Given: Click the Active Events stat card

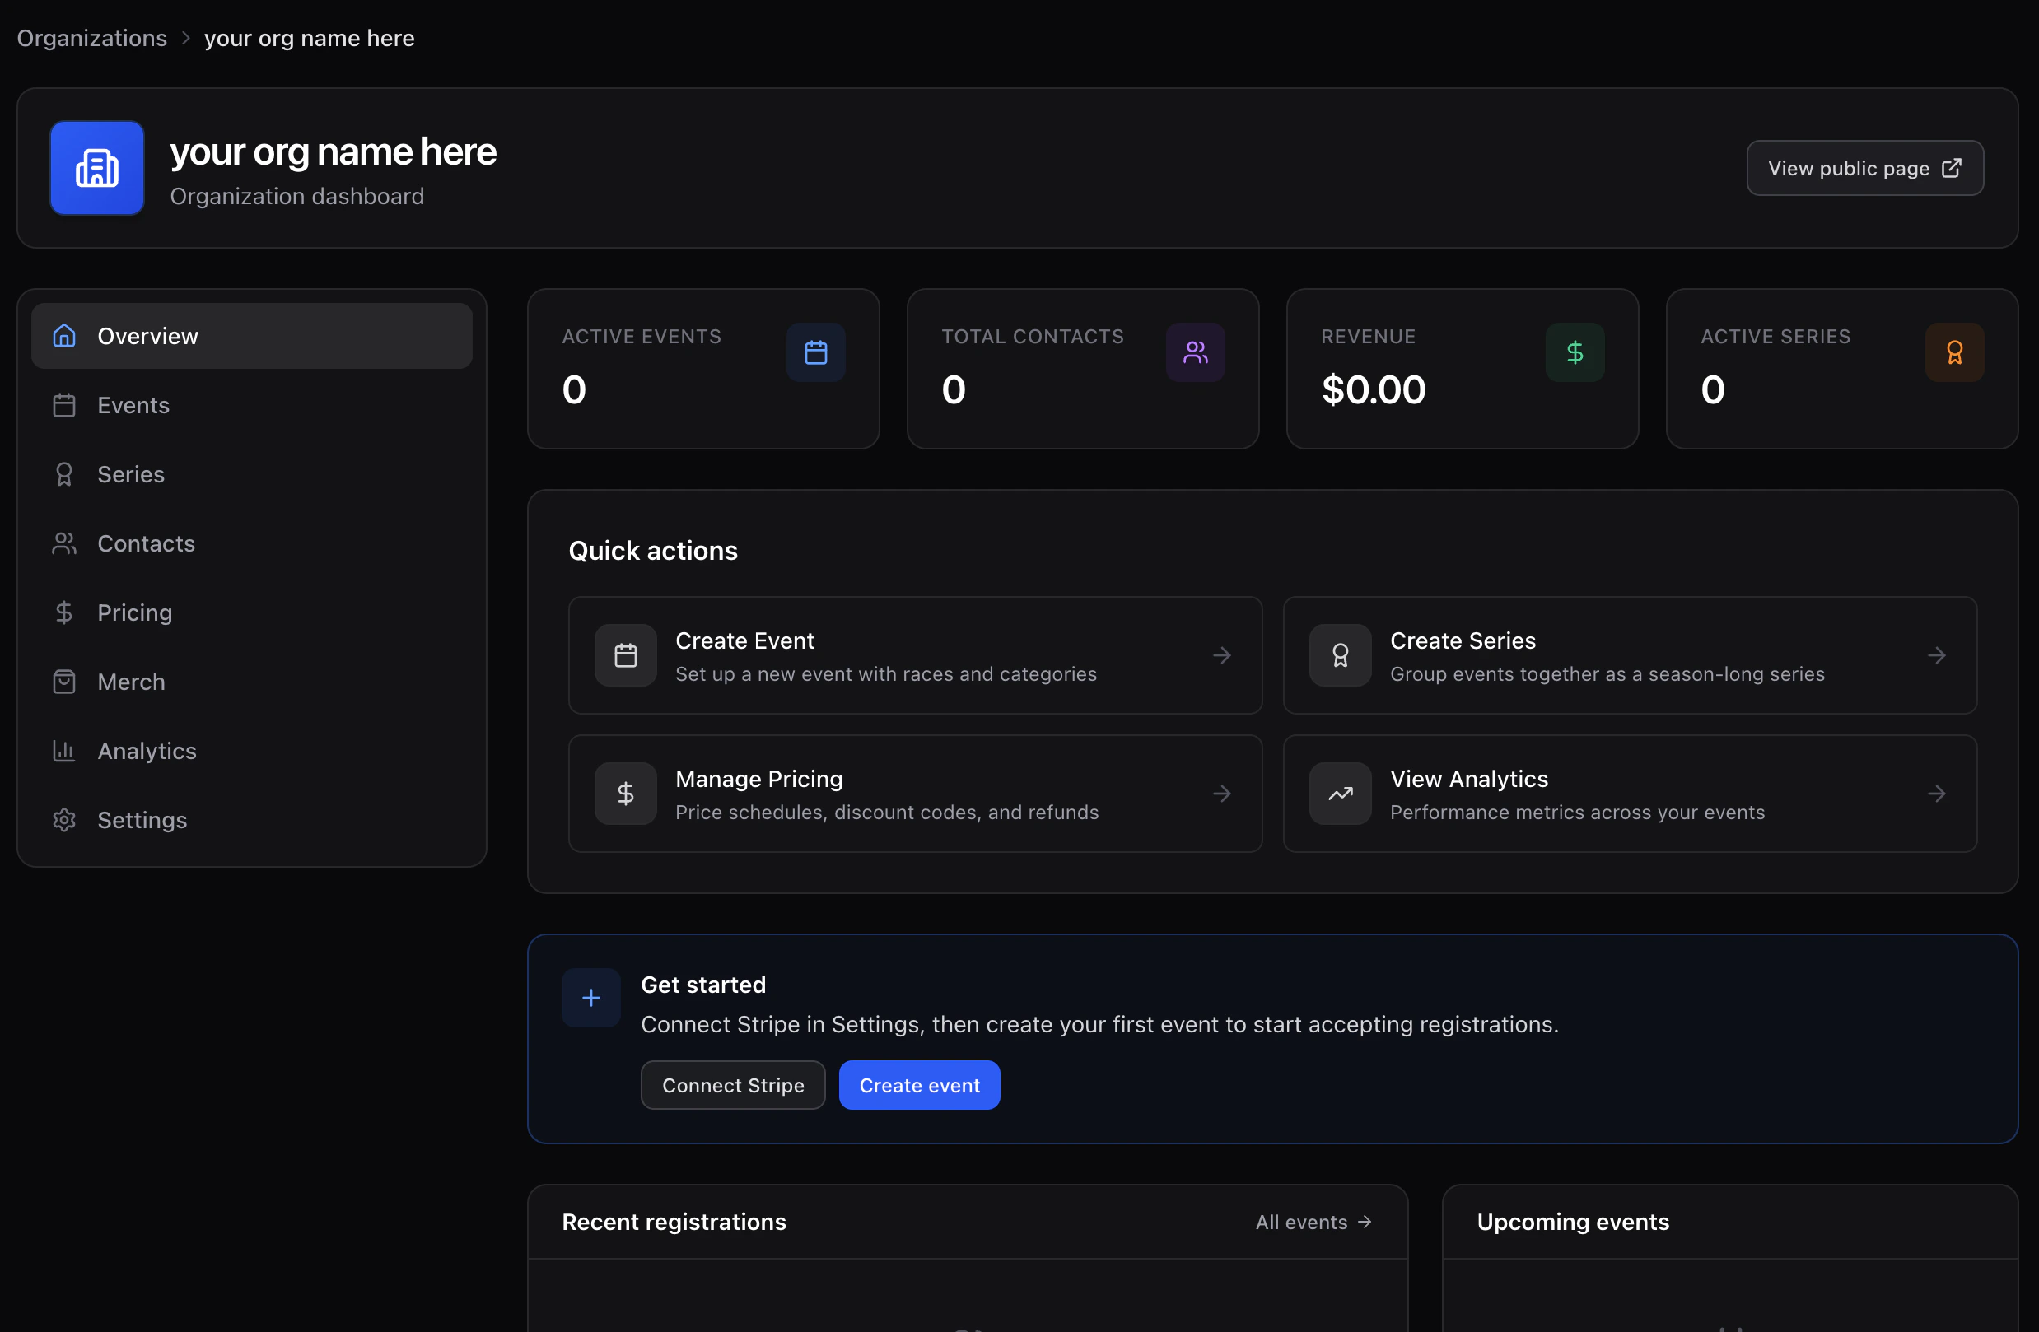Looking at the screenshot, I should point(703,369).
